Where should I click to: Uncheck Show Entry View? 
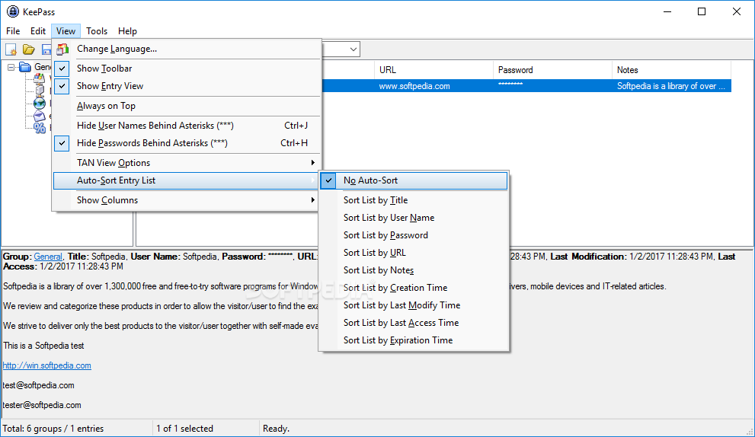pyautogui.click(x=187, y=86)
